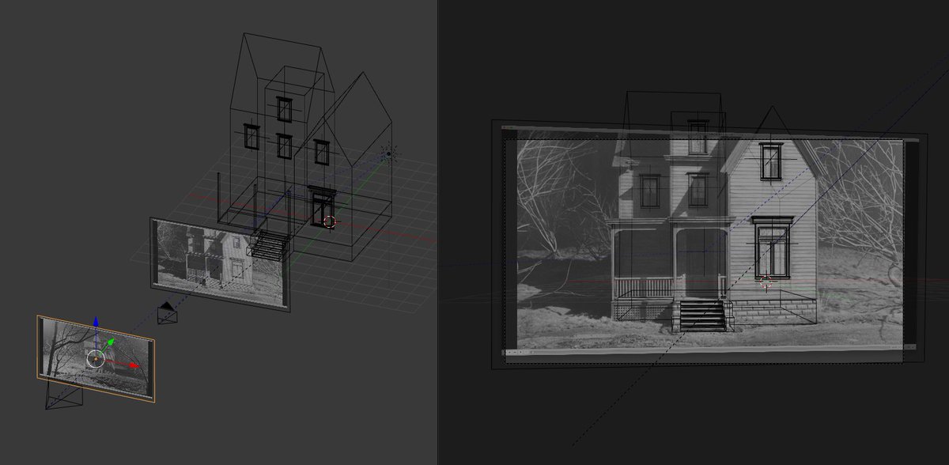The width and height of the screenshot is (949, 465).
Task: Select the orange-outlined tree image plane
Action: [96, 358]
